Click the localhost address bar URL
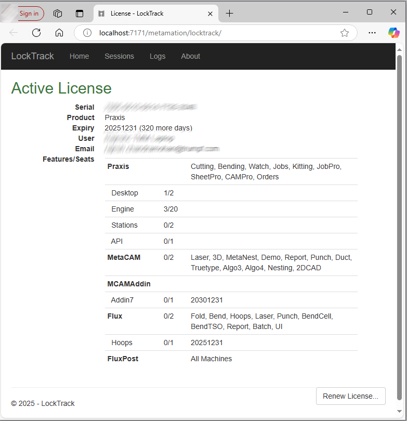 160,33
